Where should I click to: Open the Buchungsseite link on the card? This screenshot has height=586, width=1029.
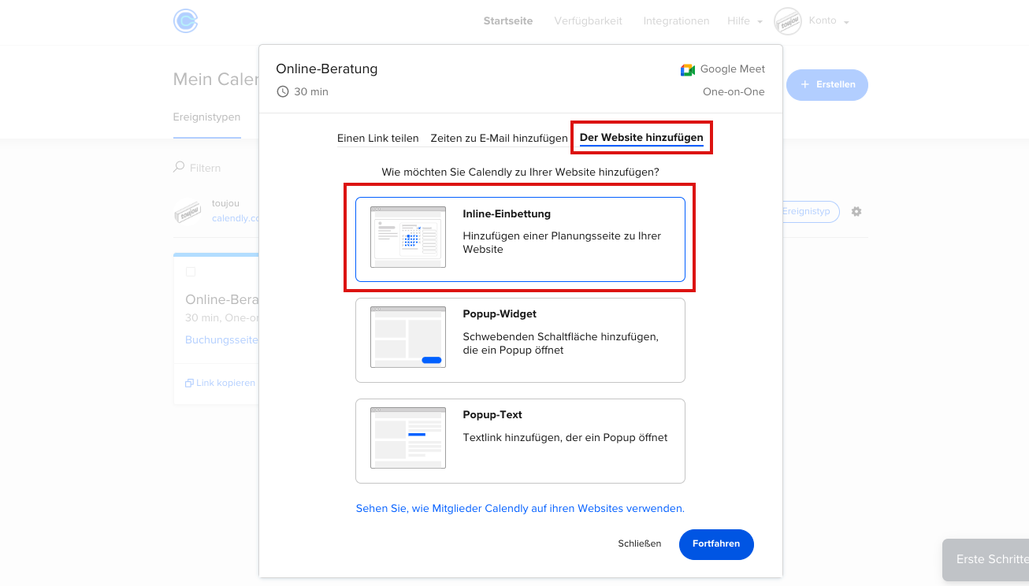[x=221, y=340]
